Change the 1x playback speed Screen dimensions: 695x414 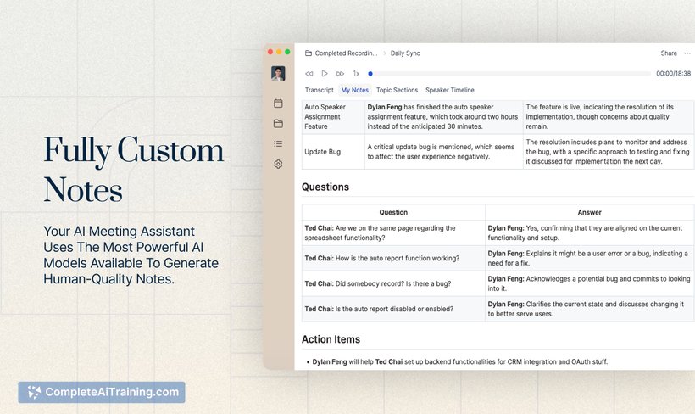point(356,74)
